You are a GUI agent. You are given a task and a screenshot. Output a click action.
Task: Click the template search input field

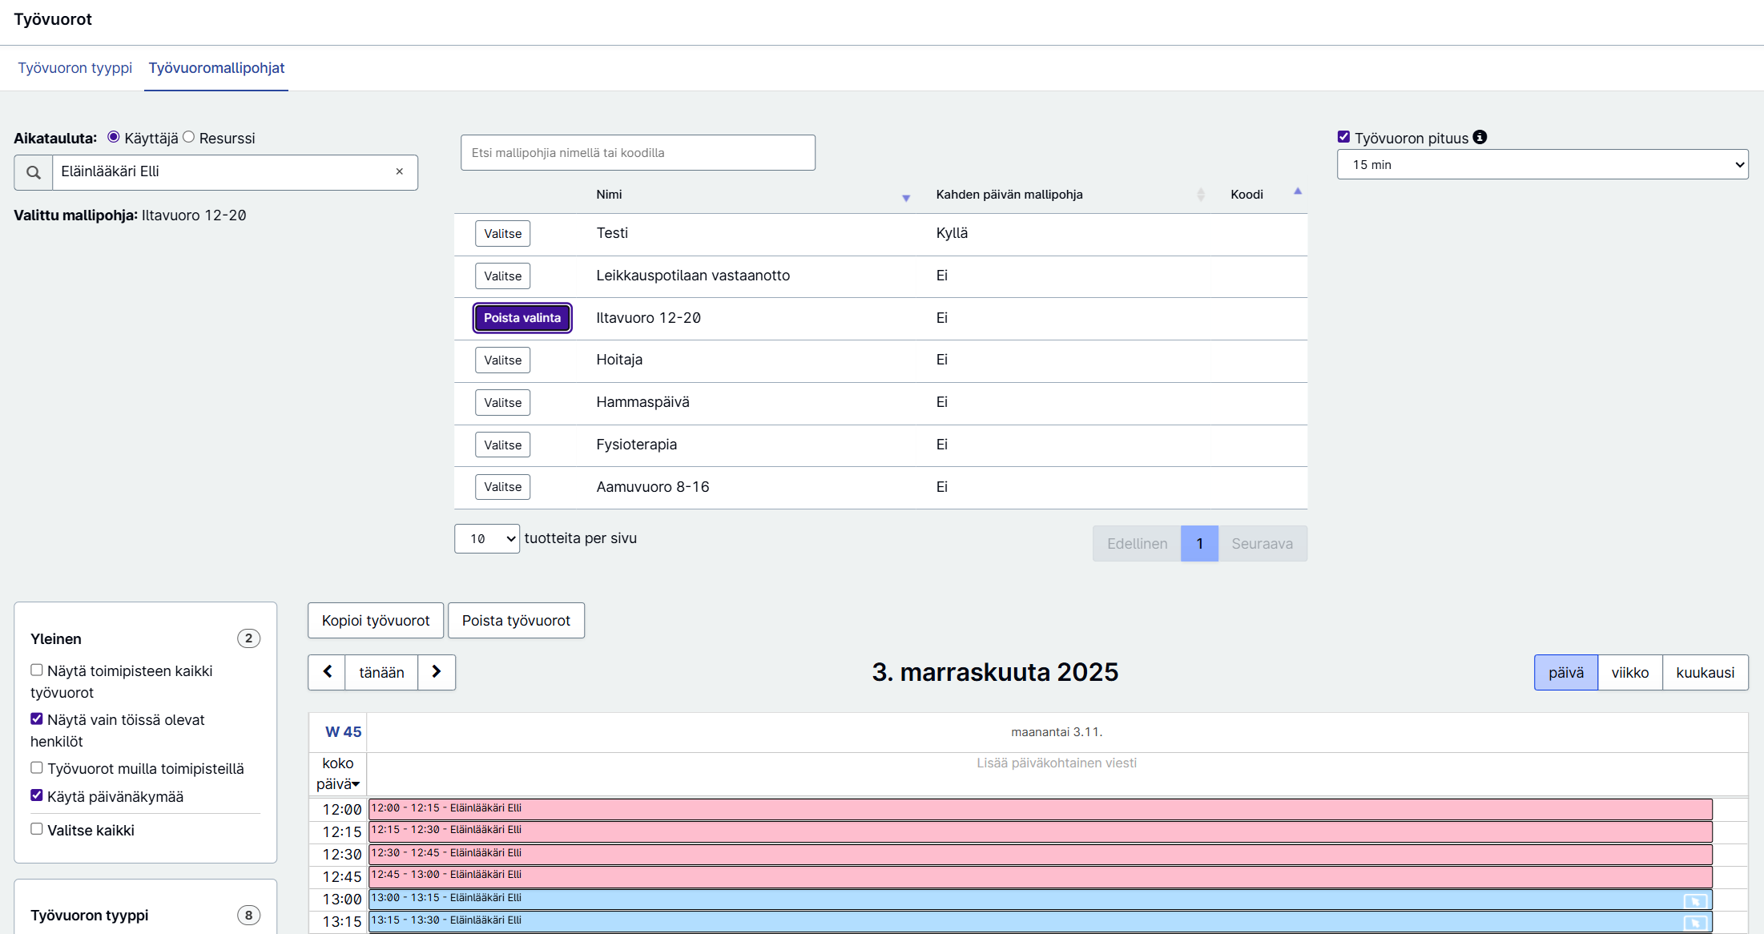(x=638, y=152)
